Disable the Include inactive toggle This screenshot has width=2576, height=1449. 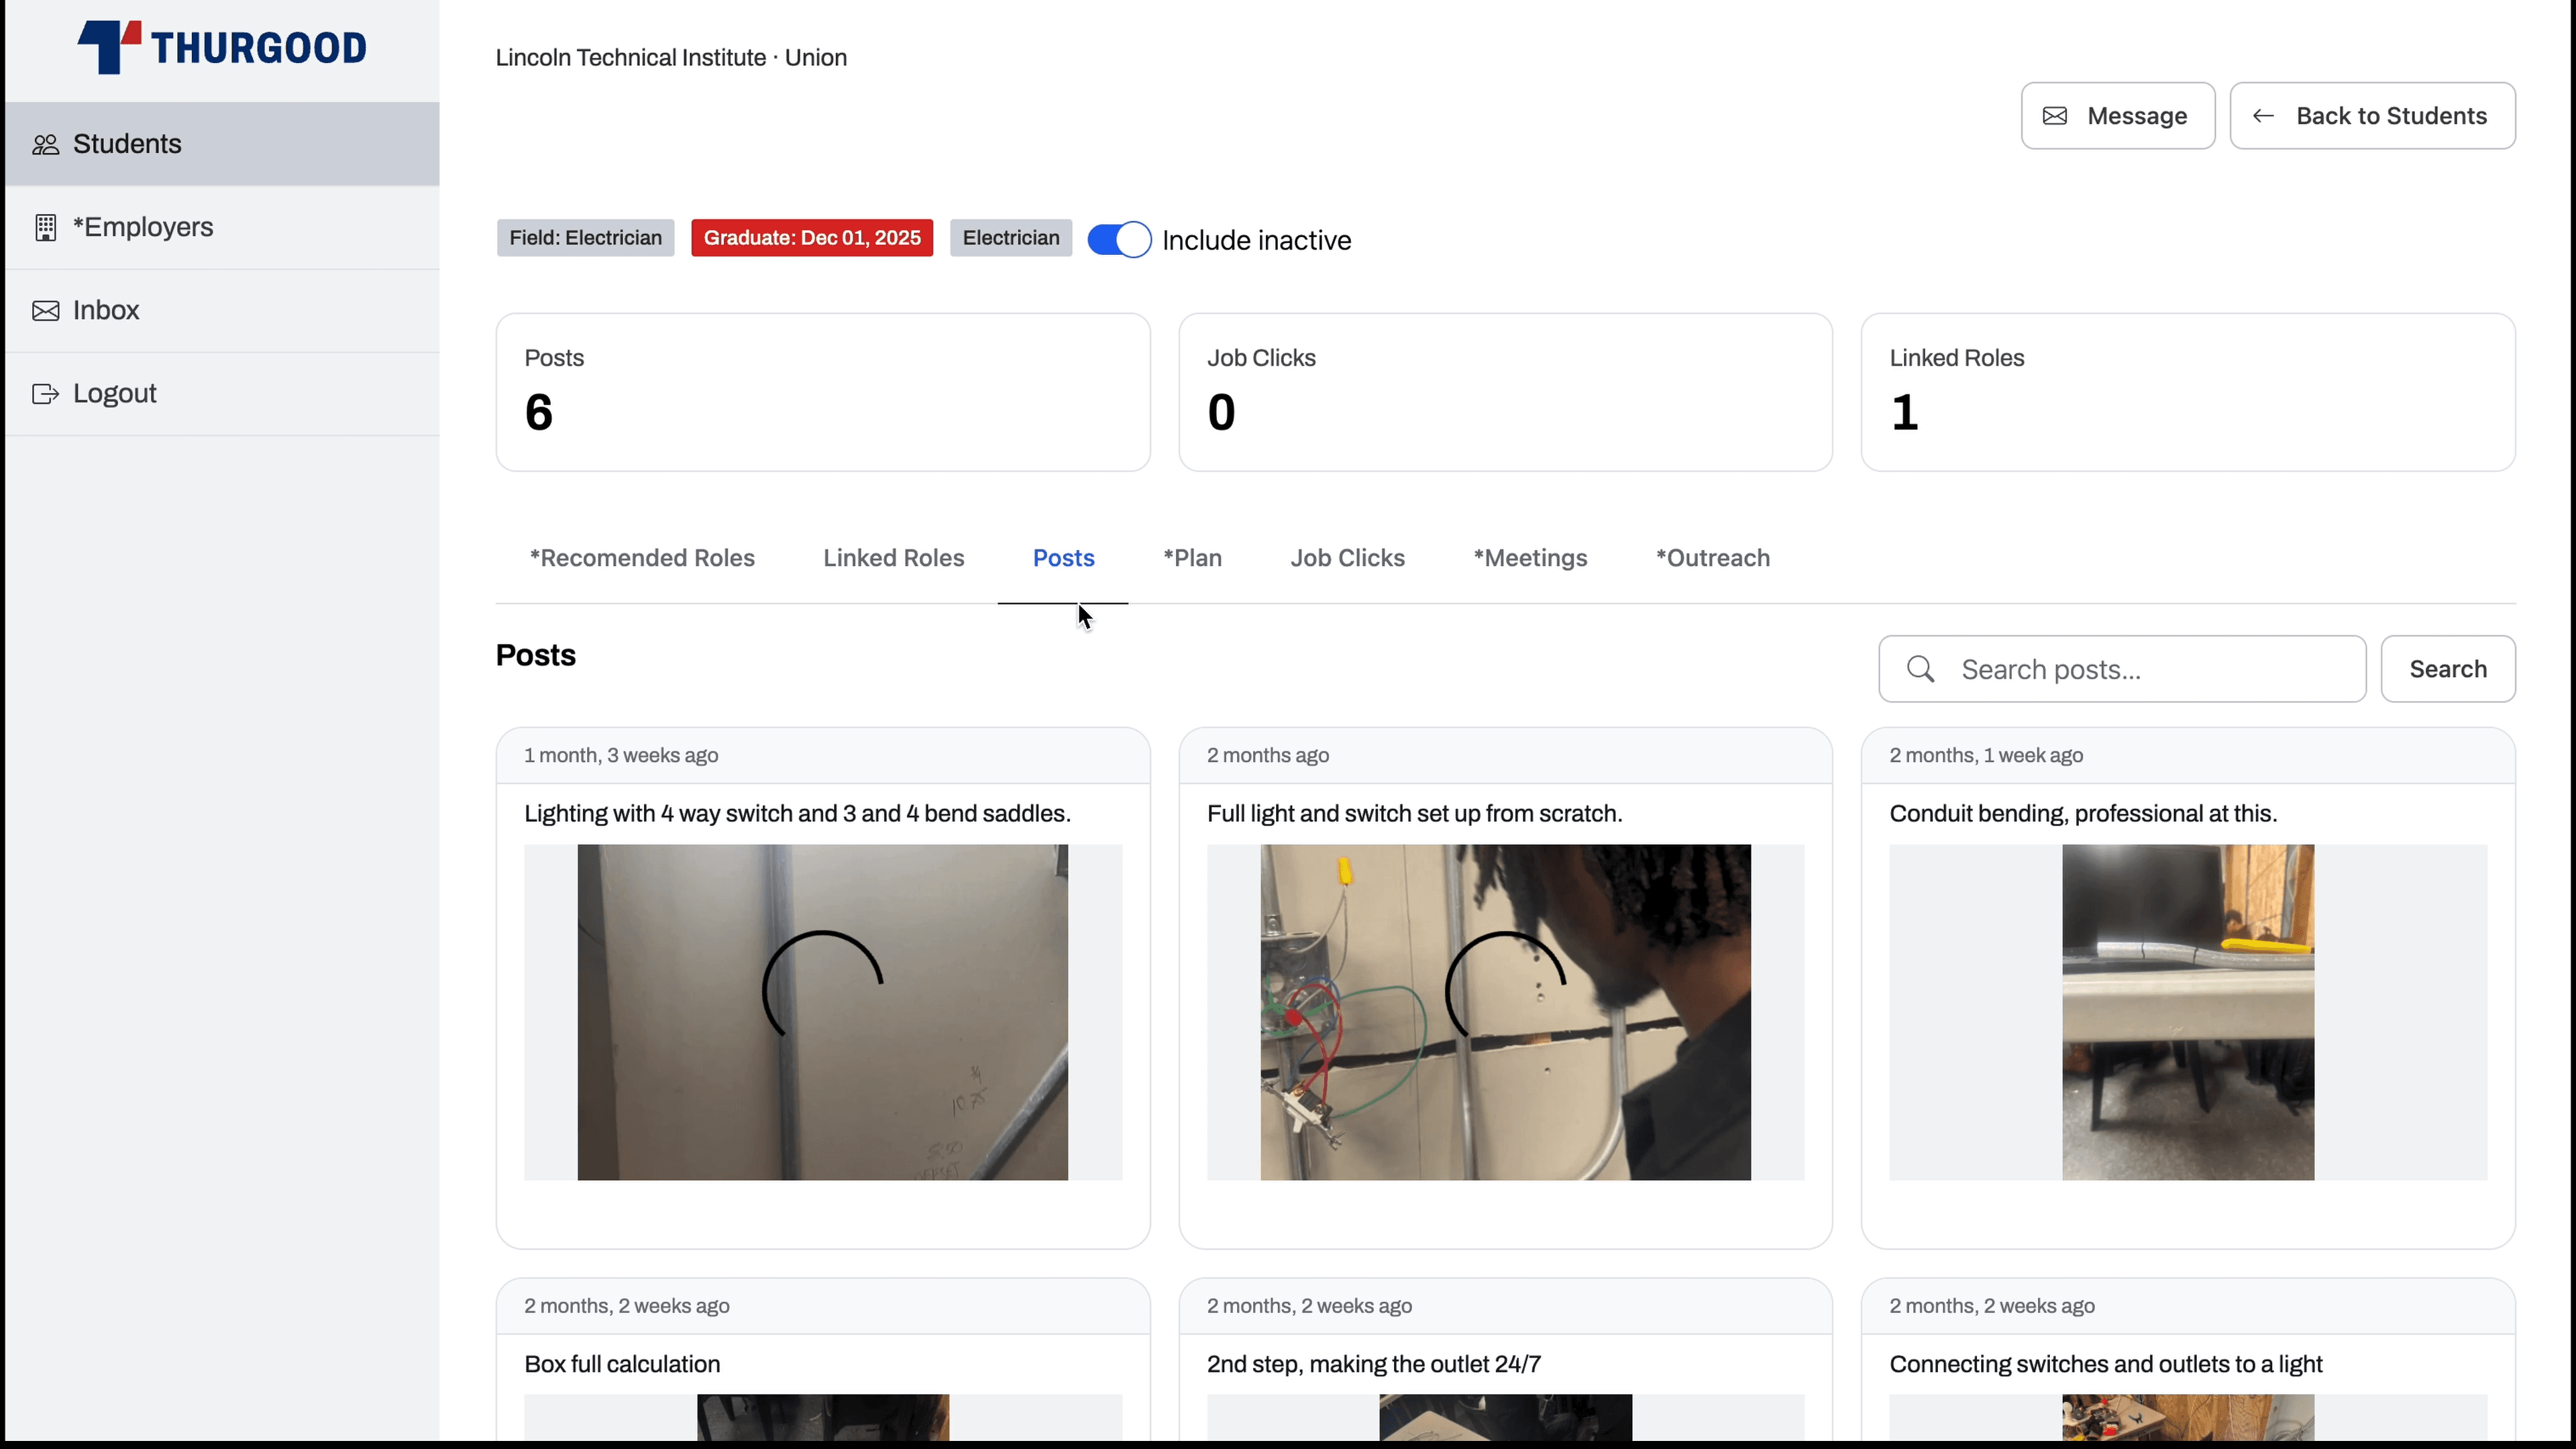[x=1119, y=239]
